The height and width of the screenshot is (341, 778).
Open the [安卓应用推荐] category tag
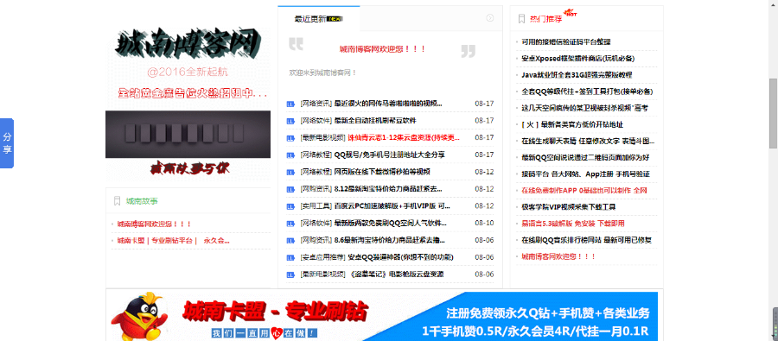(x=322, y=258)
